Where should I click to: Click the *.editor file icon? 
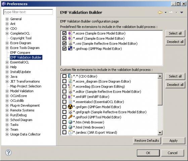pyautogui.click(x=70, y=92)
